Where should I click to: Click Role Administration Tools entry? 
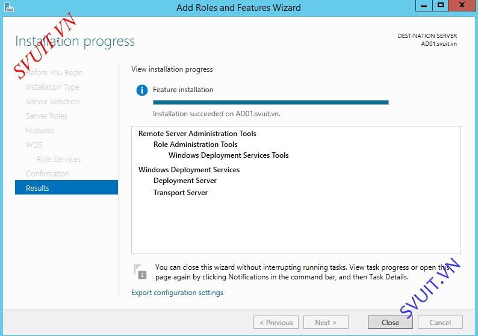196,145
